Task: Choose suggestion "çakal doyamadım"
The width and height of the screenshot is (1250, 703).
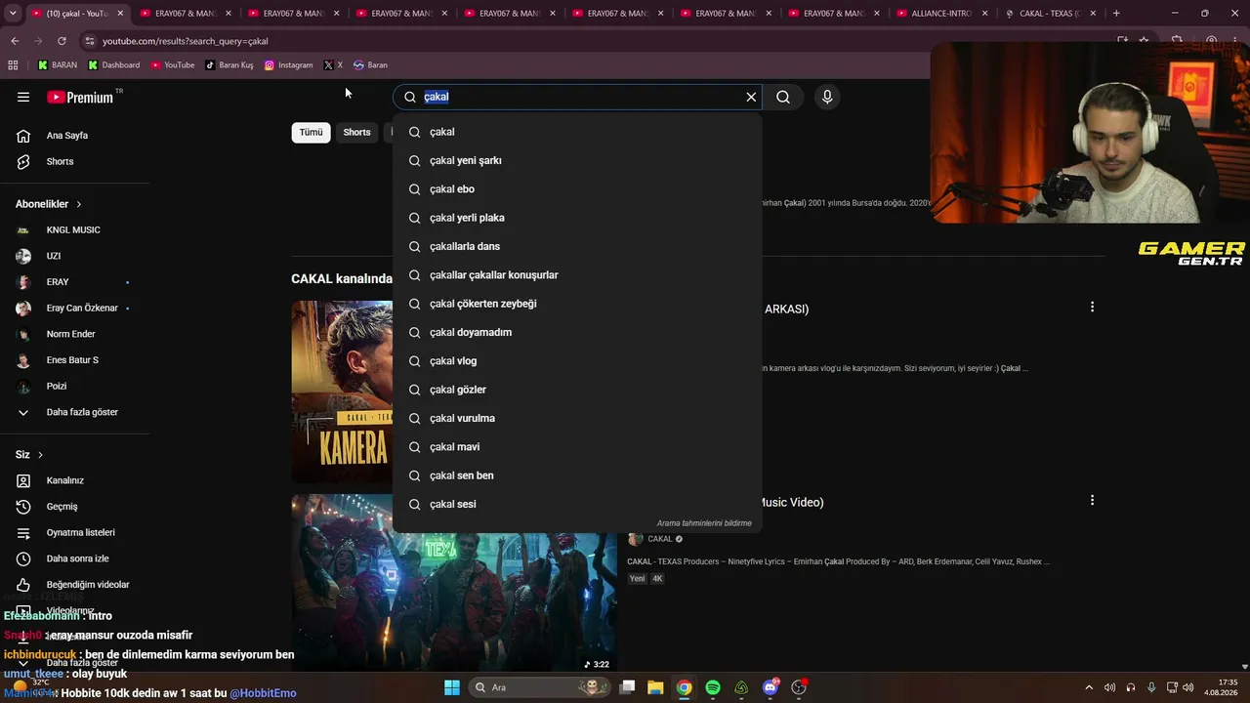Action: 577,332
